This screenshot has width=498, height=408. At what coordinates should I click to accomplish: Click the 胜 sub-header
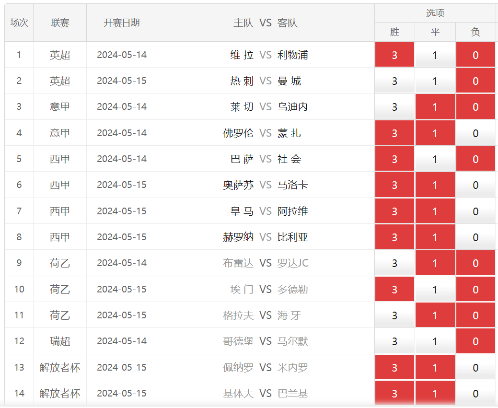[x=394, y=32]
